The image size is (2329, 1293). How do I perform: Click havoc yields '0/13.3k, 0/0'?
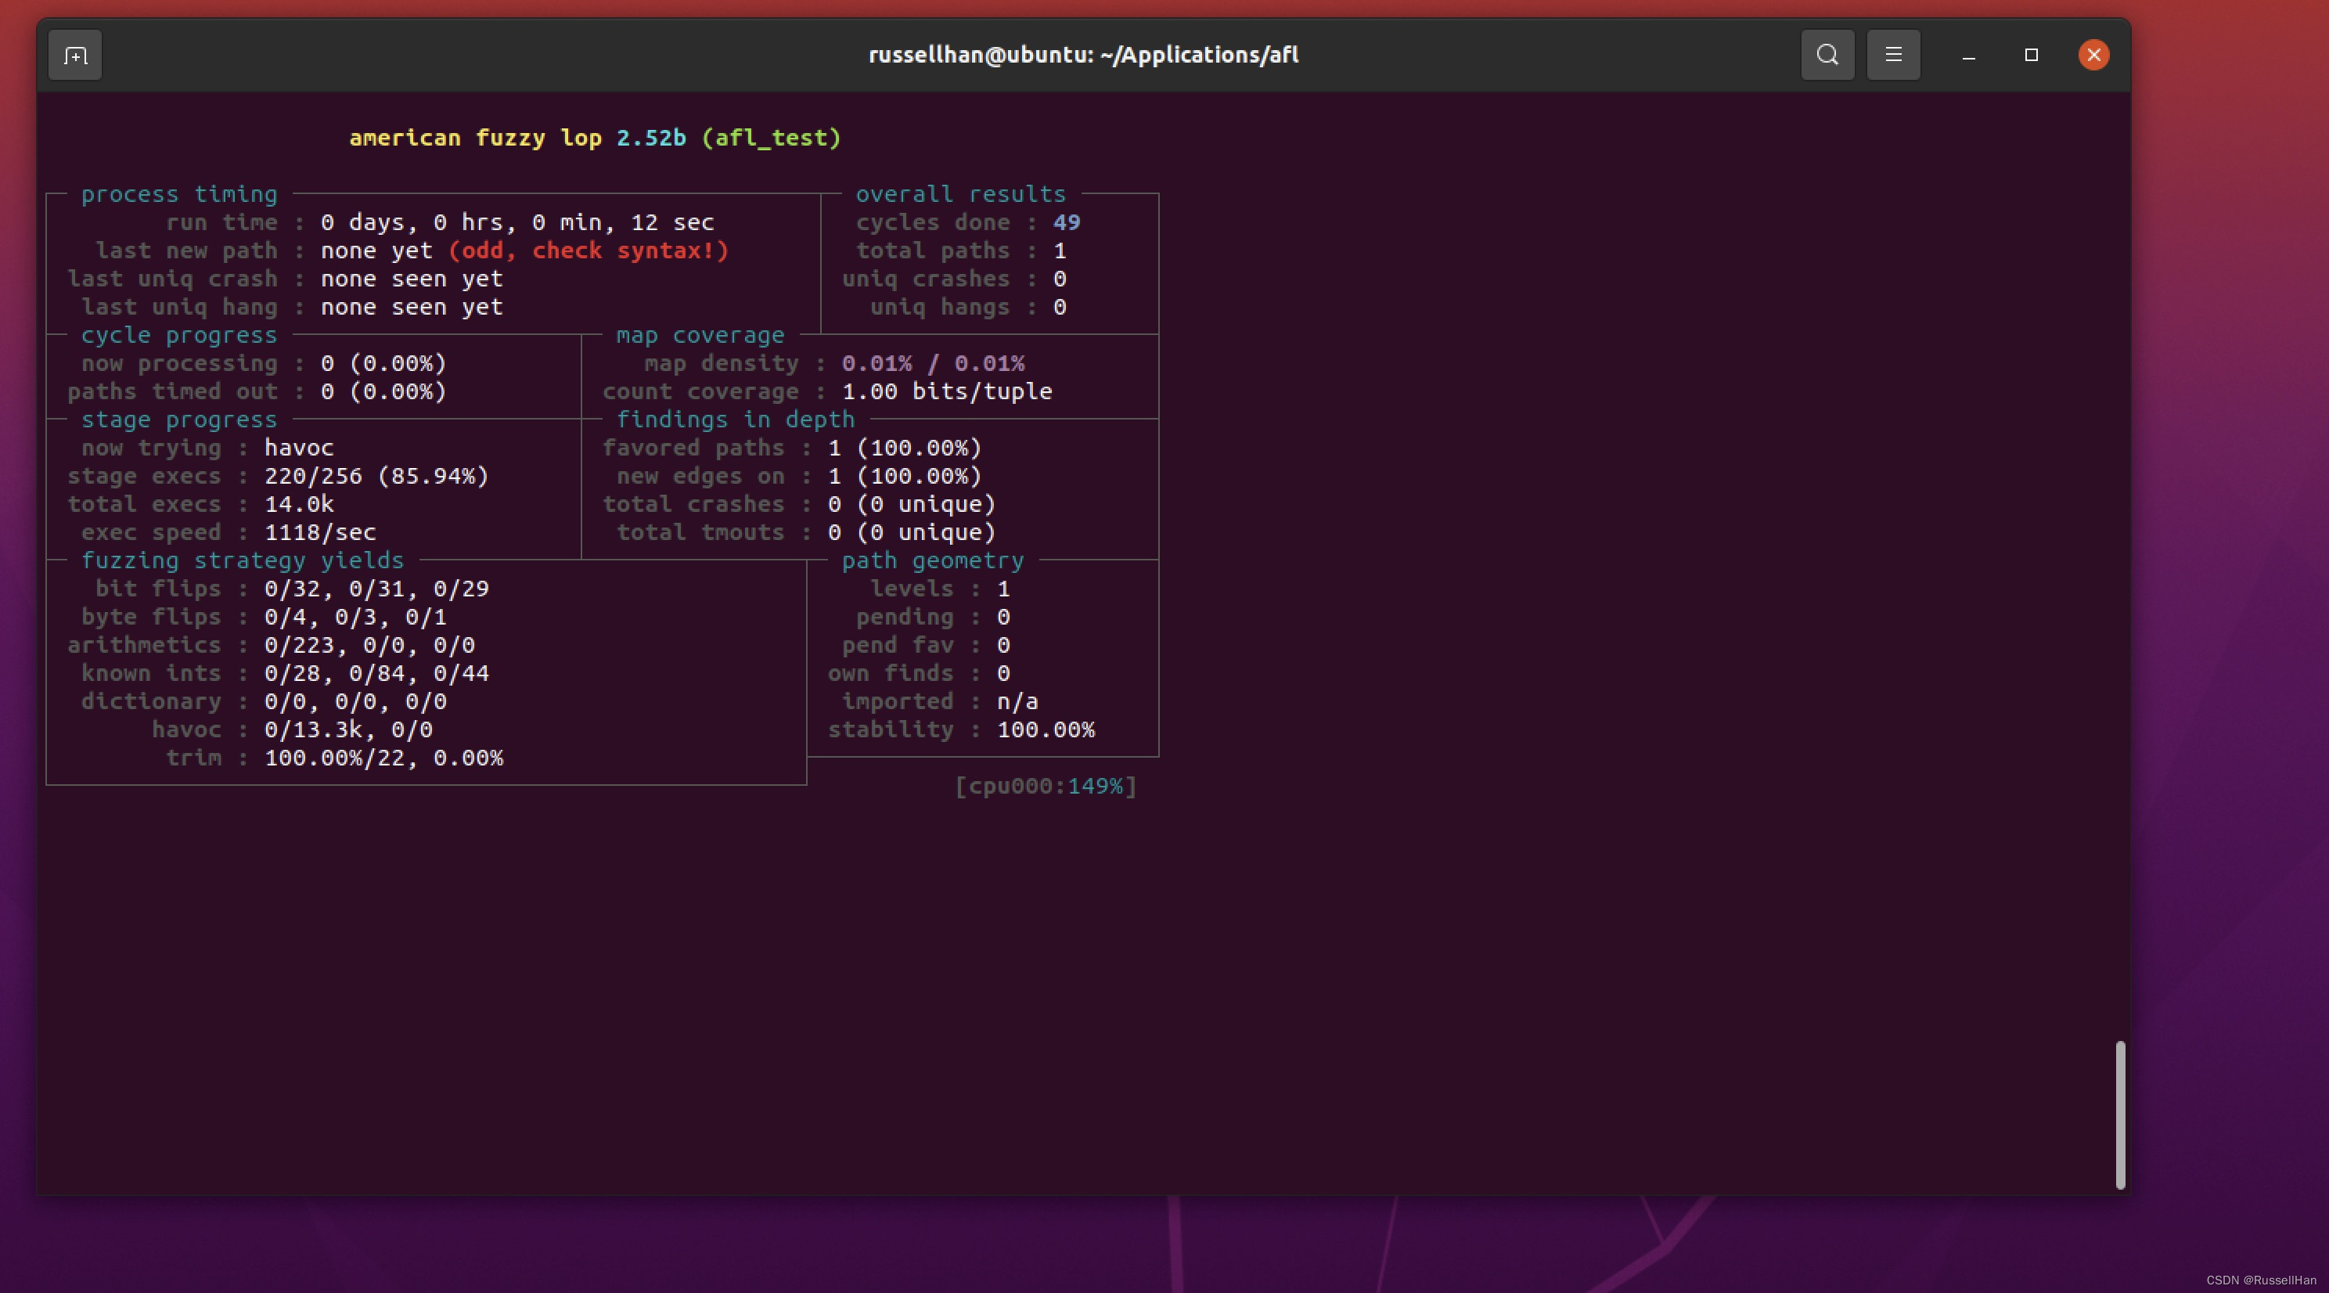[x=348, y=729]
